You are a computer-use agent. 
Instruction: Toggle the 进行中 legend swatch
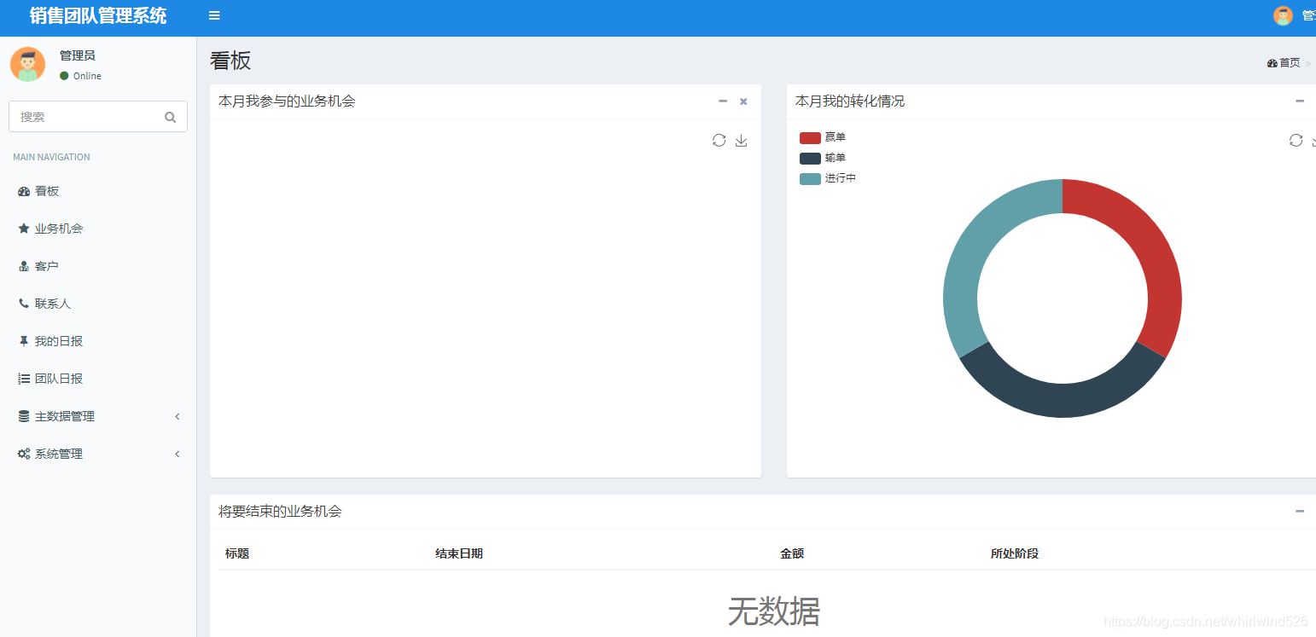tap(810, 178)
